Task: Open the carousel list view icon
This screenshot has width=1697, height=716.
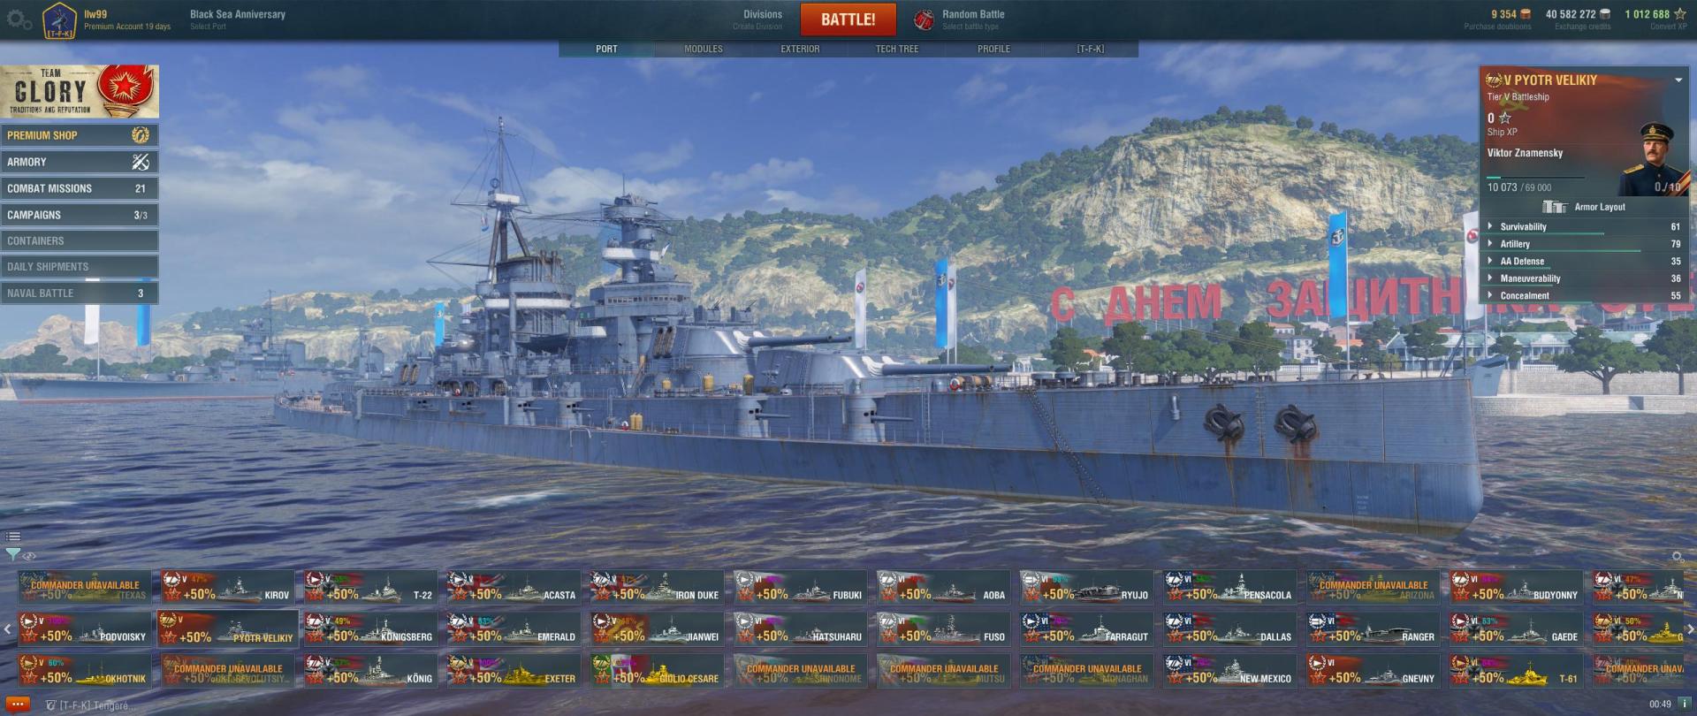Action: (13, 536)
